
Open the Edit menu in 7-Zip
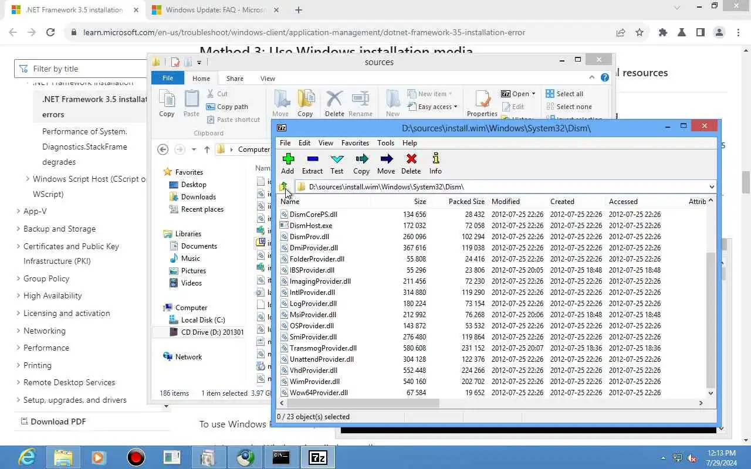(x=305, y=142)
